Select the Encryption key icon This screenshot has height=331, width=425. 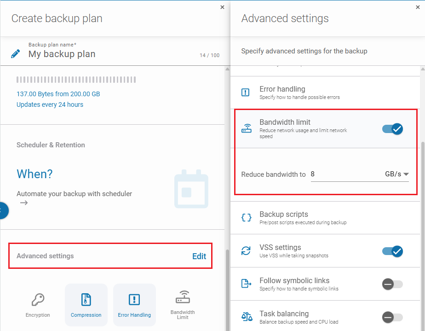pyautogui.click(x=38, y=300)
